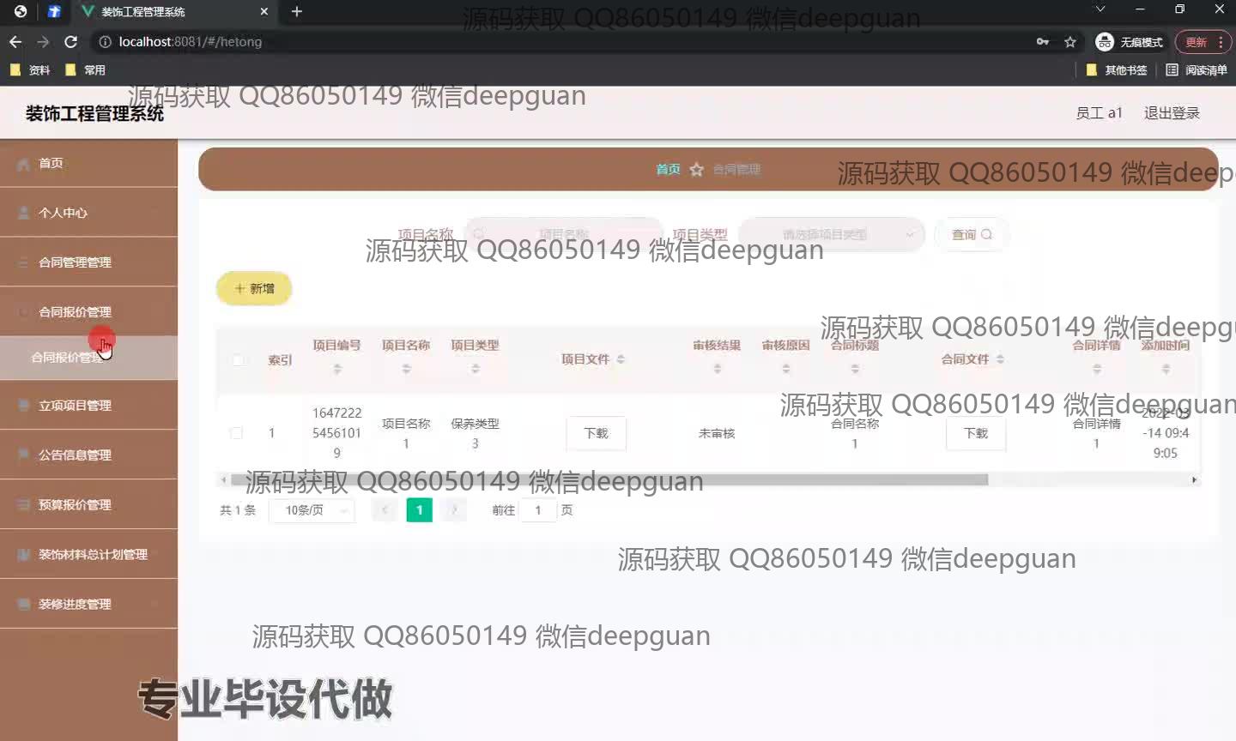Open a new browser tab with the plus icon

point(297,11)
